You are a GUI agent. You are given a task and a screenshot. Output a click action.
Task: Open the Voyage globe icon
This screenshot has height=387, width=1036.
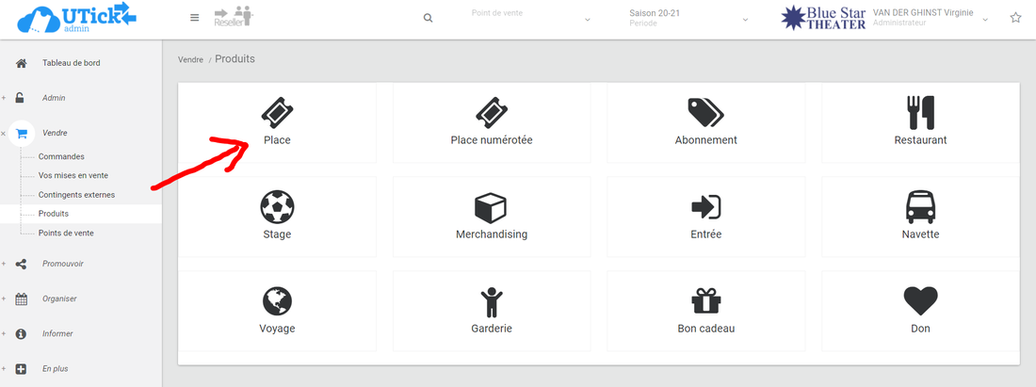(x=277, y=301)
